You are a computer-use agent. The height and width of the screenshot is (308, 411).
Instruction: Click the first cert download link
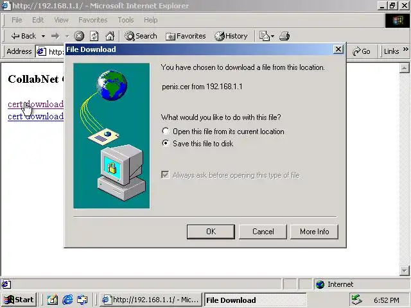coord(35,104)
